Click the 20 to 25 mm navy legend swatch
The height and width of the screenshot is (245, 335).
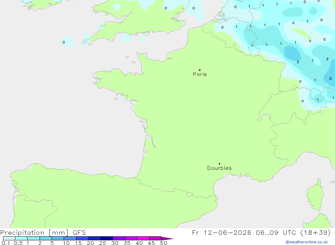tap(94, 238)
